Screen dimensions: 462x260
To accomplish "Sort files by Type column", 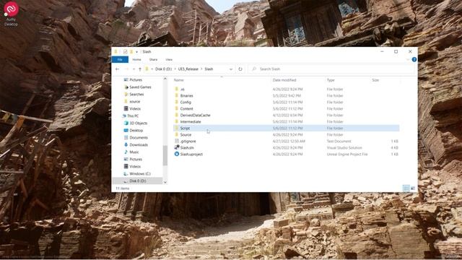I will tap(331, 80).
